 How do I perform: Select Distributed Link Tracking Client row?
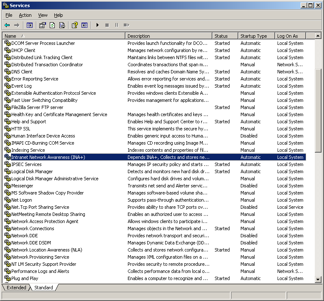point(155,57)
